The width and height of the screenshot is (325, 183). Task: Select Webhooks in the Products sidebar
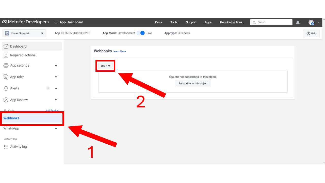tap(11, 118)
